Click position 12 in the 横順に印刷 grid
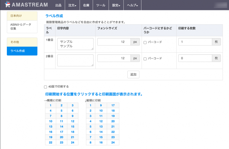This screenshot has height=149, width=229. (73, 121)
